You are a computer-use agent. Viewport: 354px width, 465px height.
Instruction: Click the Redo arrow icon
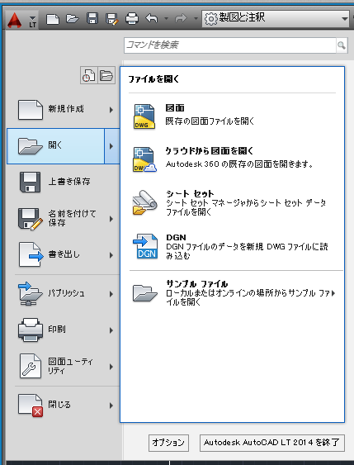coord(181,19)
